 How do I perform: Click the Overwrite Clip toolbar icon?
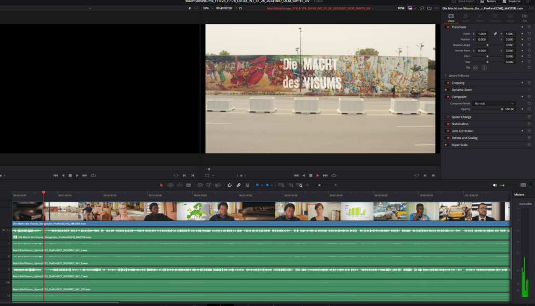pyautogui.click(x=209, y=185)
